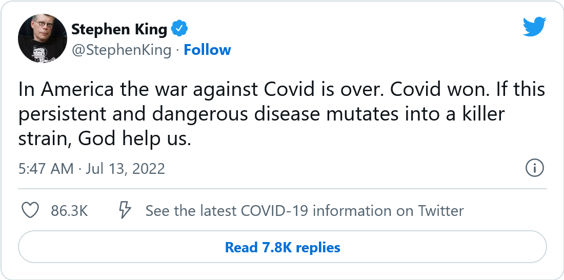Like the tweet with the heart icon
The width and height of the screenshot is (564, 280).
31,210
